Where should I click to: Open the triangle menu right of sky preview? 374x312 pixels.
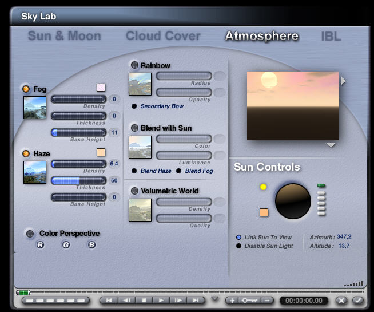coord(343,81)
